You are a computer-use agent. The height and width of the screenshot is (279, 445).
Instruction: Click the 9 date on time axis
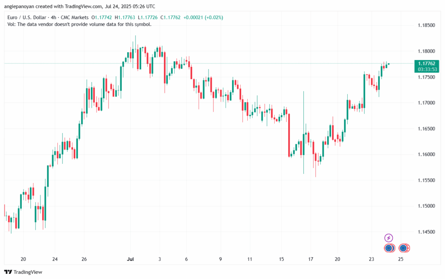coord(220,259)
